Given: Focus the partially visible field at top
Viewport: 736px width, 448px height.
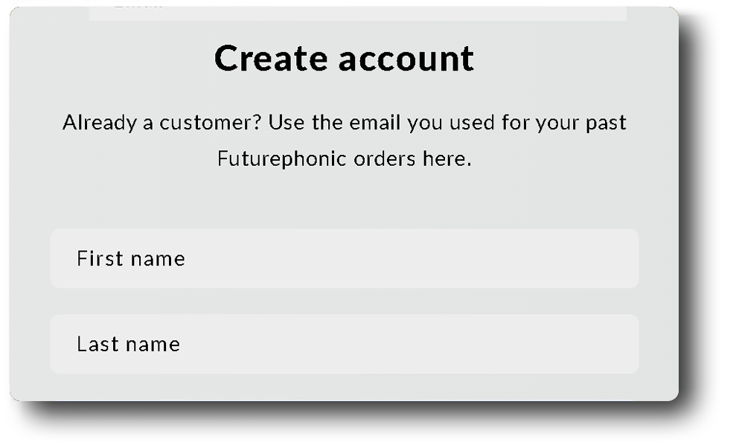Looking at the screenshot, I should 357,13.
